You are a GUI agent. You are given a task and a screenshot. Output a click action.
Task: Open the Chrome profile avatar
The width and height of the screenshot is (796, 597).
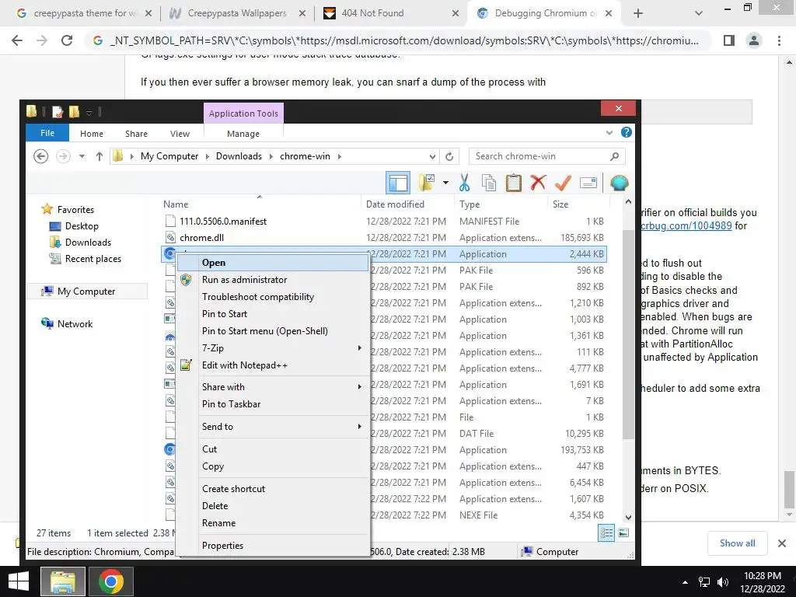coord(754,40)
